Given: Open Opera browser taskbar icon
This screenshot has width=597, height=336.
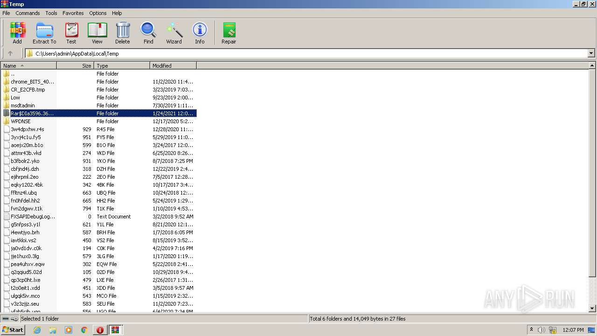Looking at the screenshot, I should [x=100, y=330].
